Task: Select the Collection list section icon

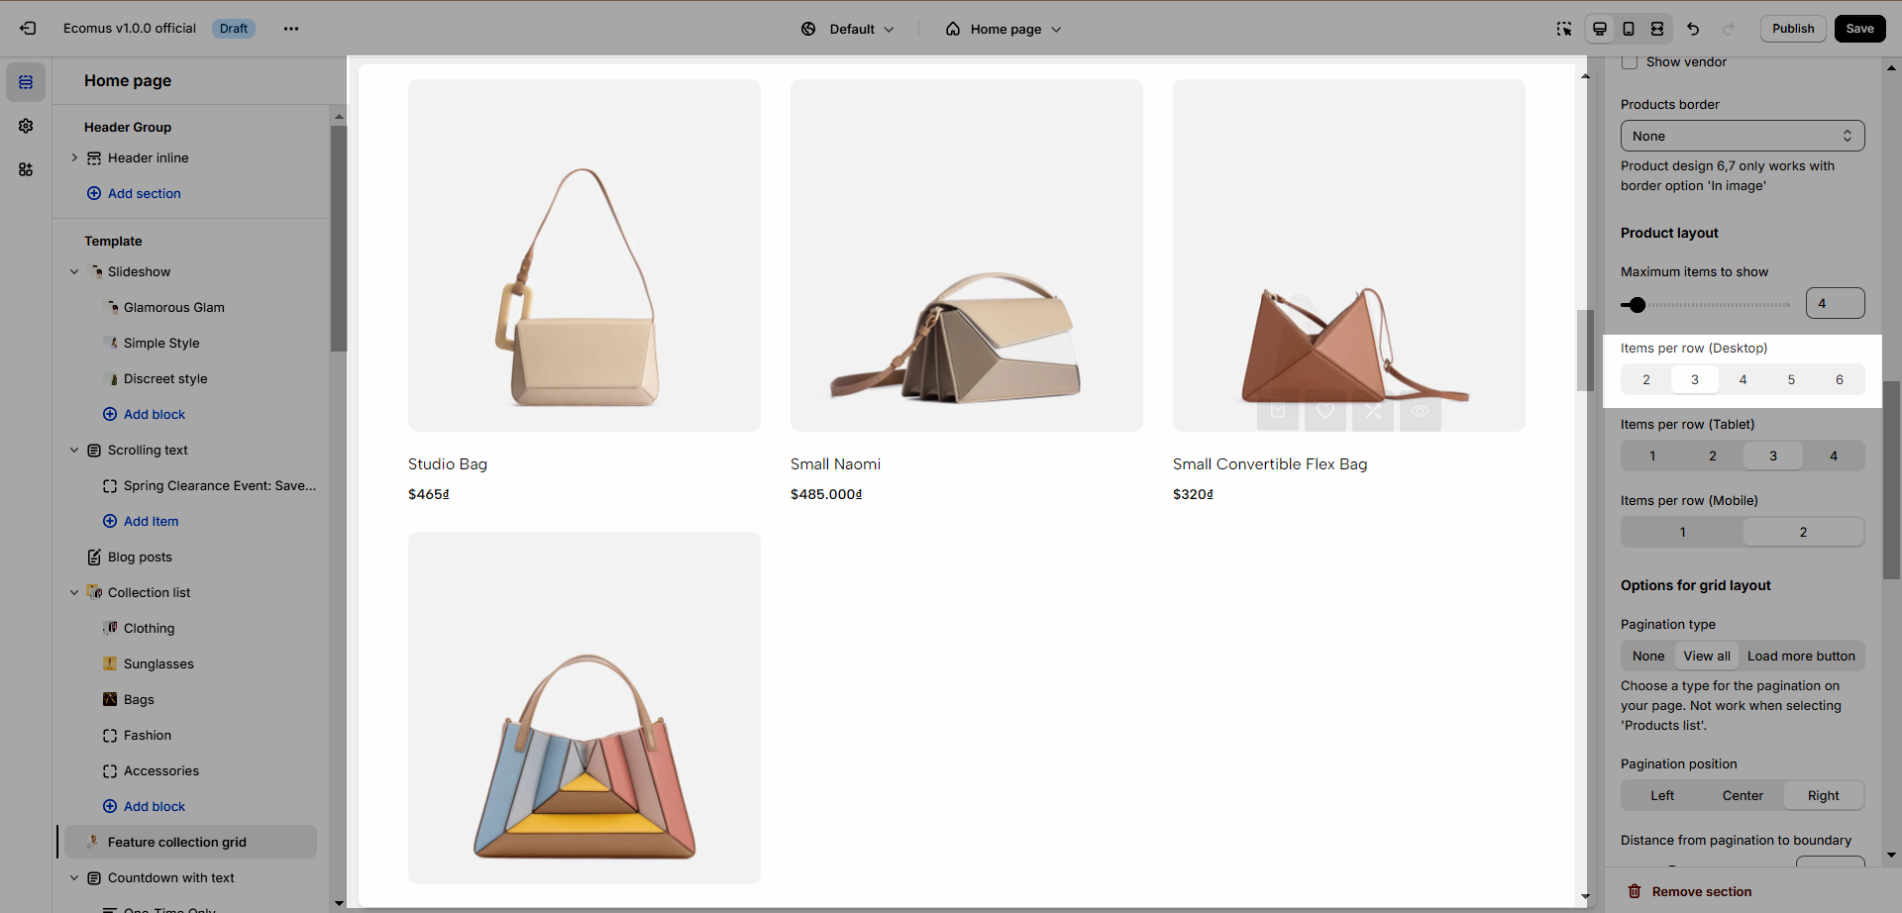Action: coord(94,592)
